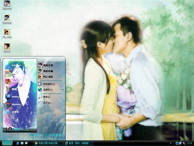Click the network tray icon
Viewport: 194px width, 146px height.
(x=180, y=143)
